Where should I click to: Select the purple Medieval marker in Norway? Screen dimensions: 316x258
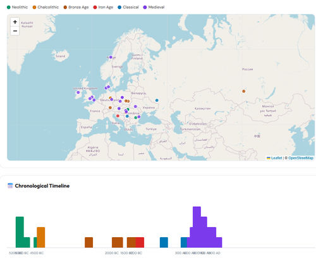111,57
